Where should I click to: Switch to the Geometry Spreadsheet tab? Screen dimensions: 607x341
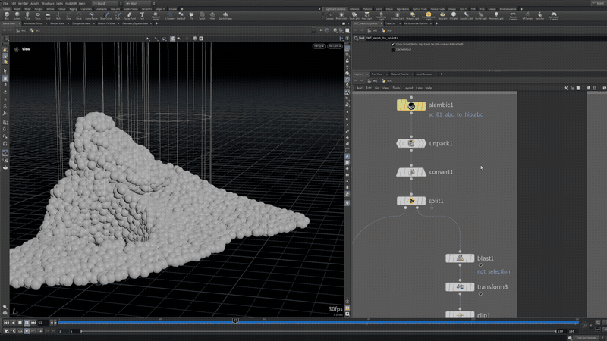(136, 23)
